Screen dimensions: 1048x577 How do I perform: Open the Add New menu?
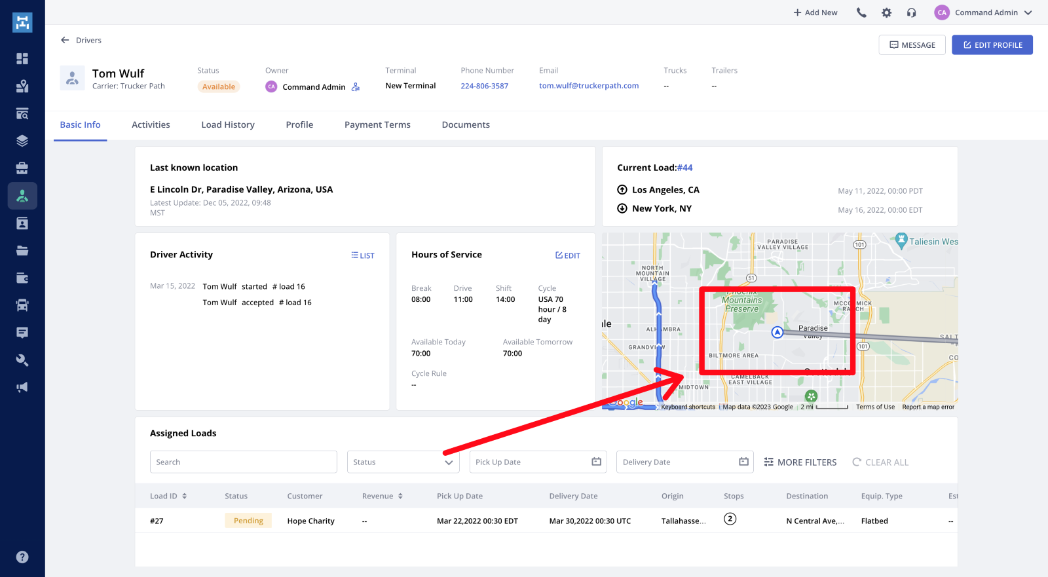815,12
